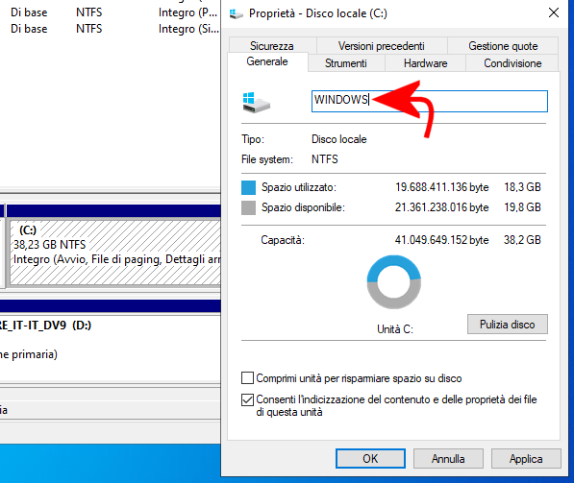Image resolution: width=574 pixels, height=483 pixels.
Task: Enable Comprimi unità per risparmiare spazio
Action: coord(247,377)
